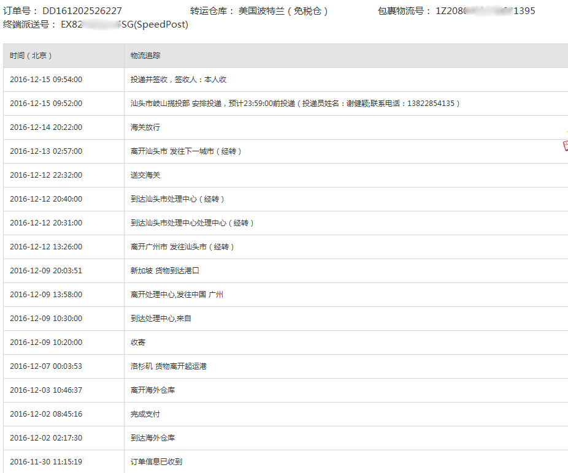Click status 订单信息已收到
568x473 pixels.
[156, 461]
